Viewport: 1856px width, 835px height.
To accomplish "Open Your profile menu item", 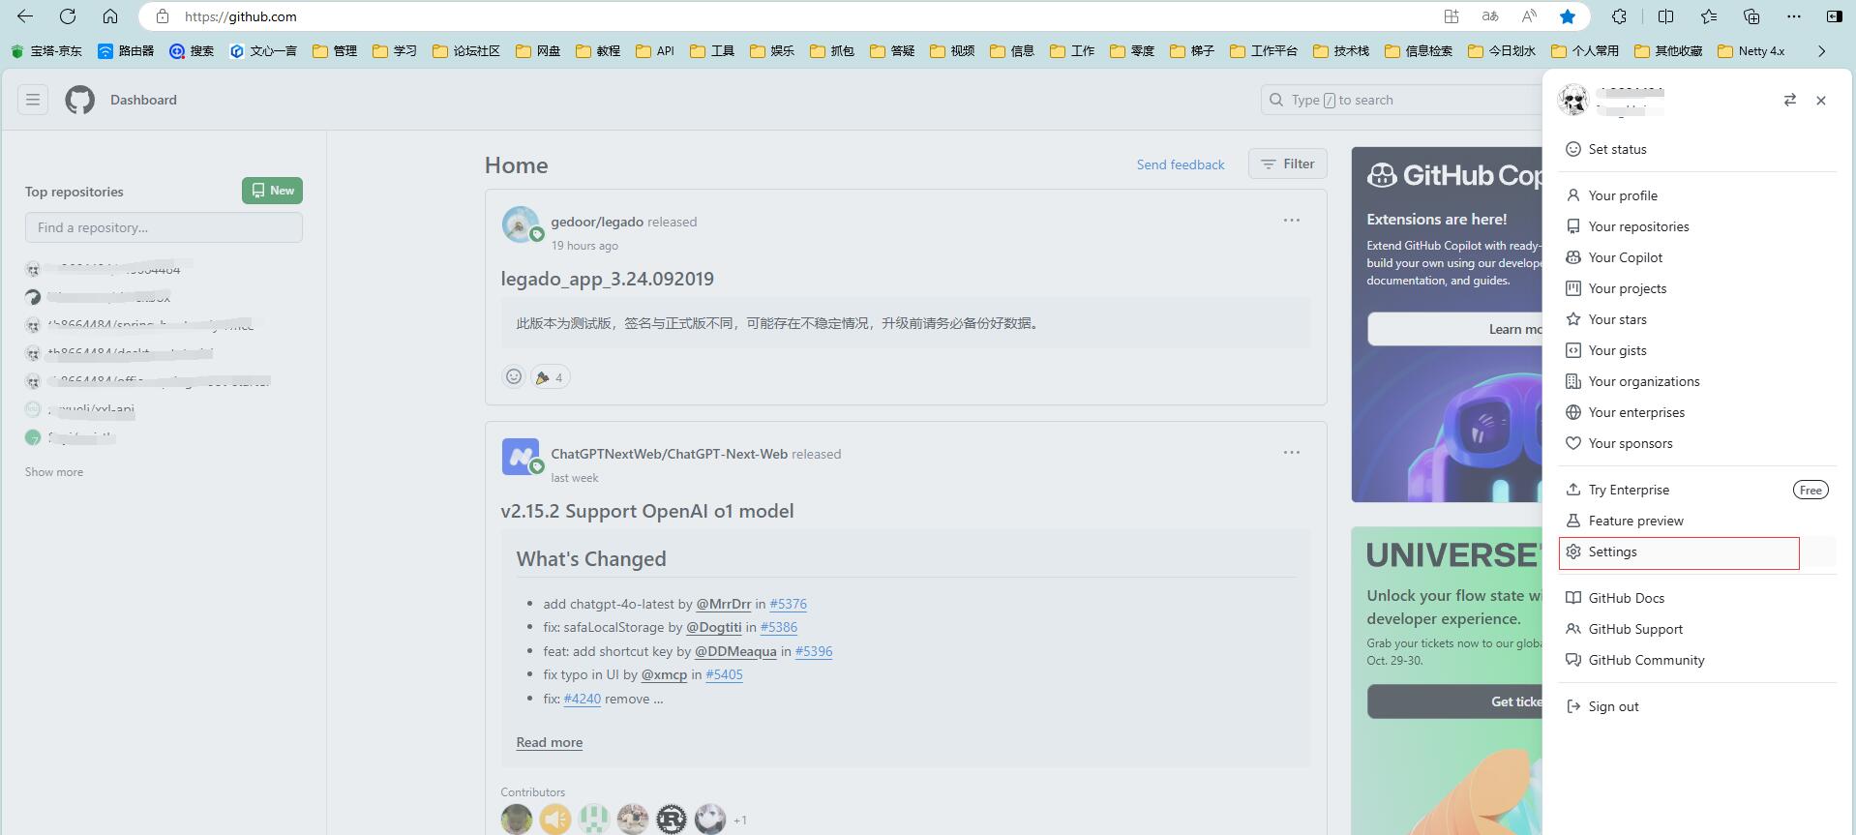I will point(1698,195).
